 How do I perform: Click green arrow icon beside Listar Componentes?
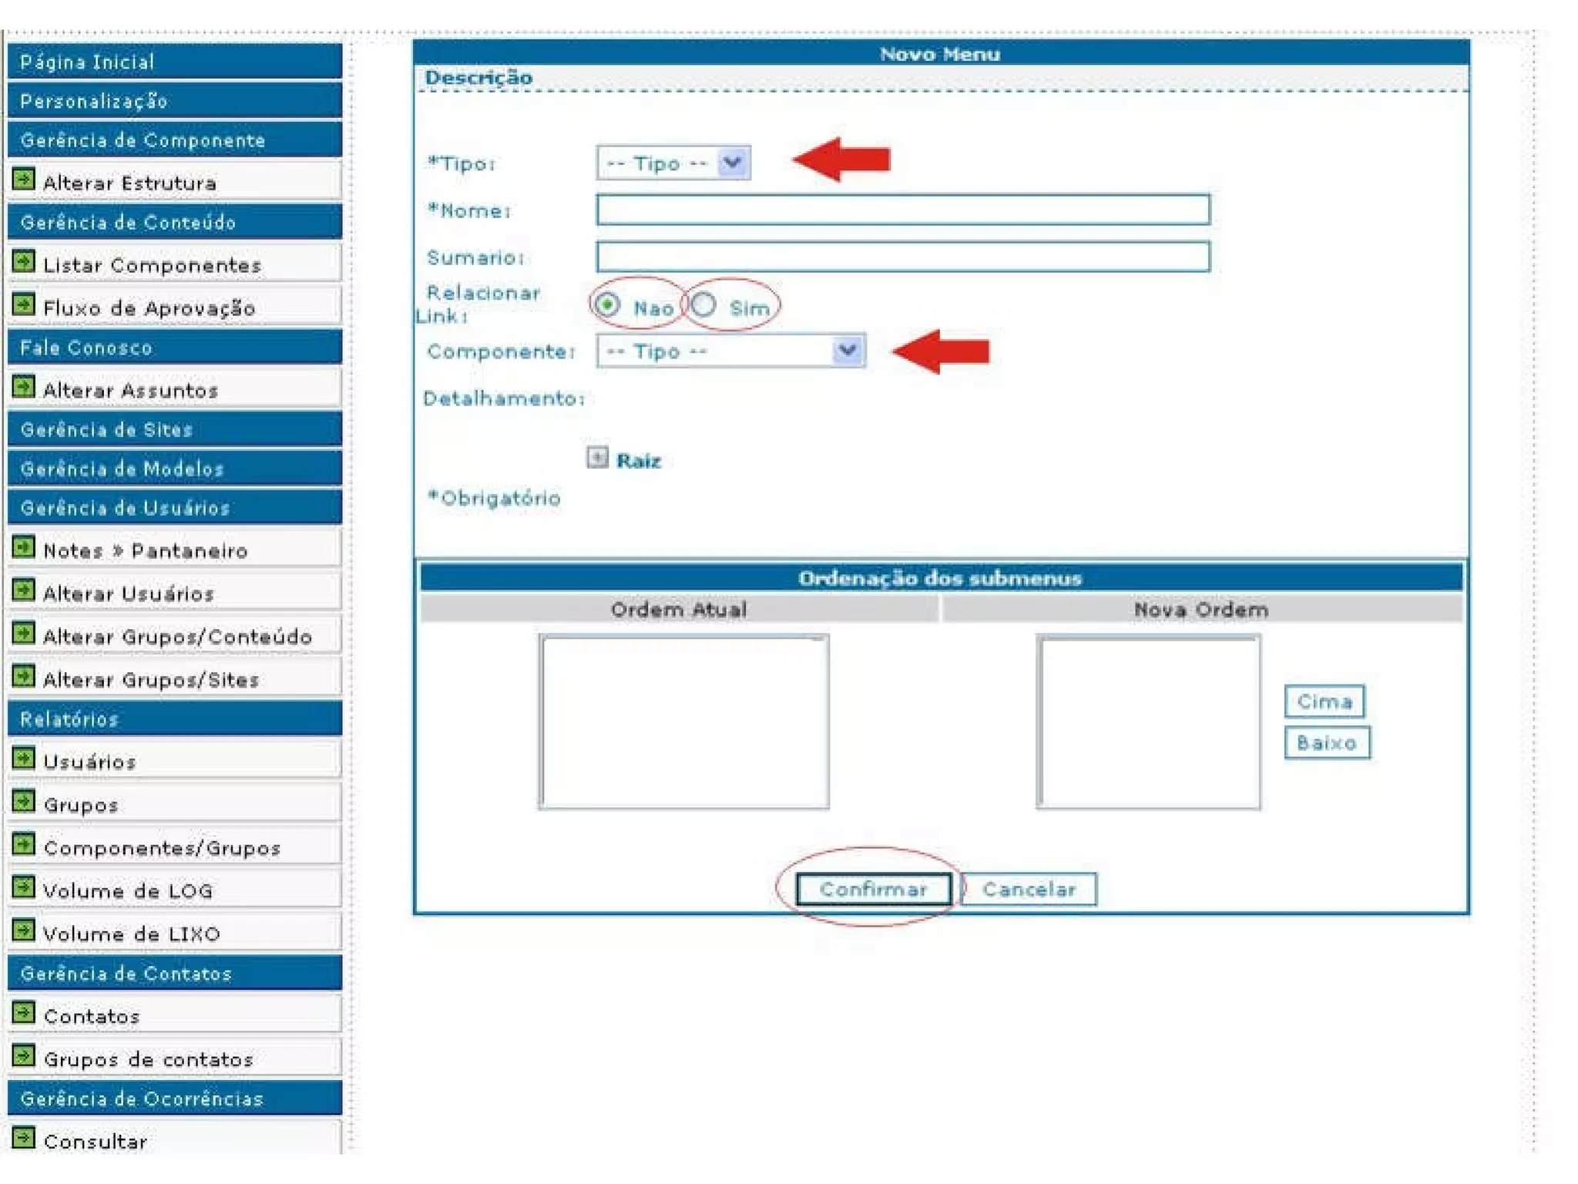click(x=24, y=262)
